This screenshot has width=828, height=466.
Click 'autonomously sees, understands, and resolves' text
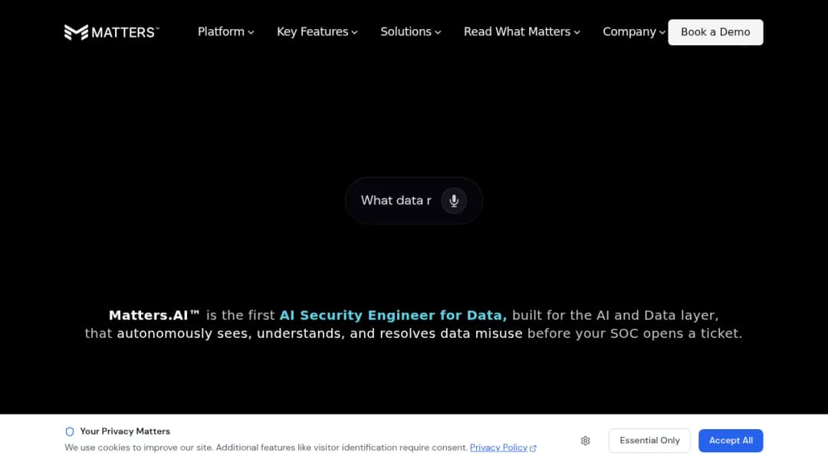click(x=278, y=333)
